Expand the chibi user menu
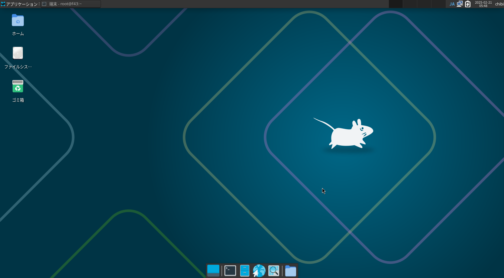This screenshot has width=504, height=278. point(499,4)
